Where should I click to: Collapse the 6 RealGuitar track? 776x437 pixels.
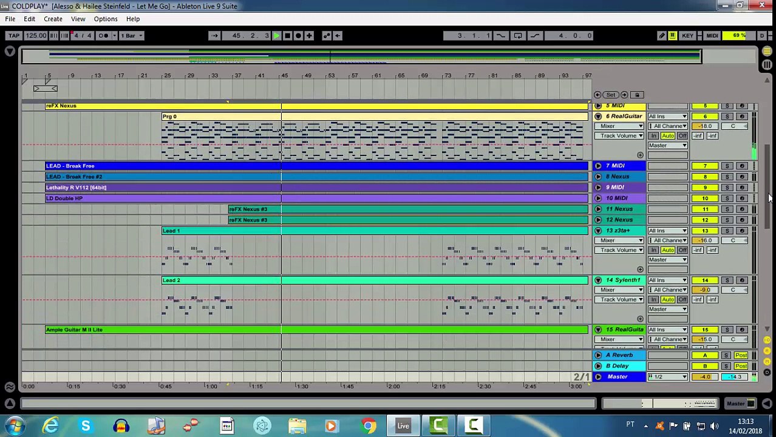[598, 117]
